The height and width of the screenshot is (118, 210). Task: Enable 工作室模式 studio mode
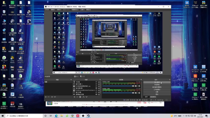click(157, 89)
